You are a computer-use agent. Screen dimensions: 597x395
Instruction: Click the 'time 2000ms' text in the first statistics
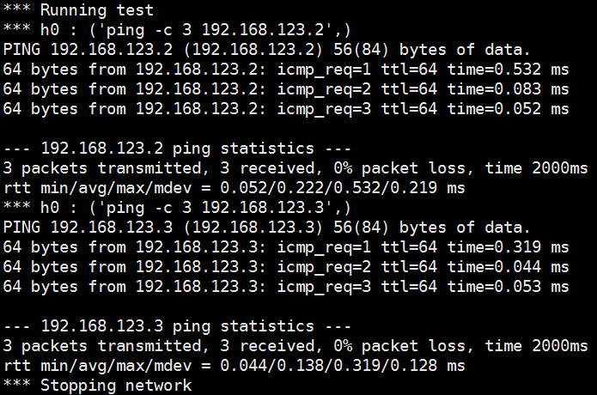pyautogui.click(x=537, y=167)
